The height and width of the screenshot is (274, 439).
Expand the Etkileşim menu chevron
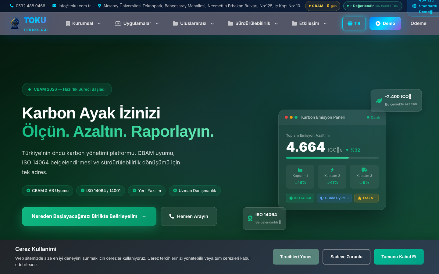pyautogui.click(x=325, y=24)
